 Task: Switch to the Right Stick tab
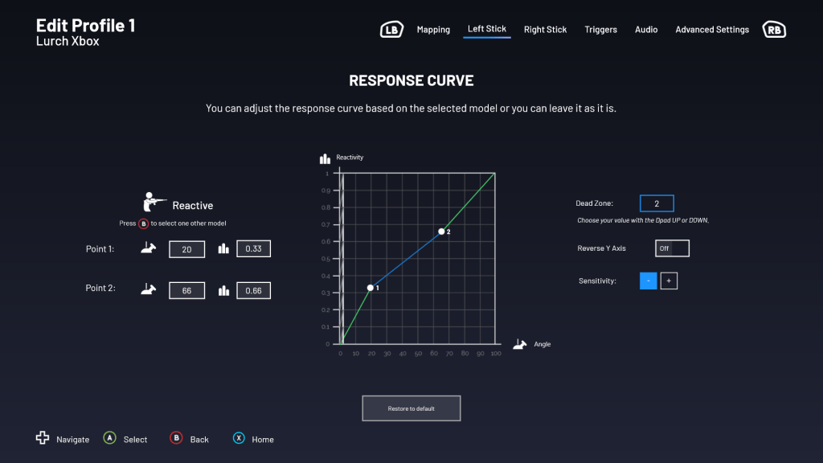coord(545,30)
